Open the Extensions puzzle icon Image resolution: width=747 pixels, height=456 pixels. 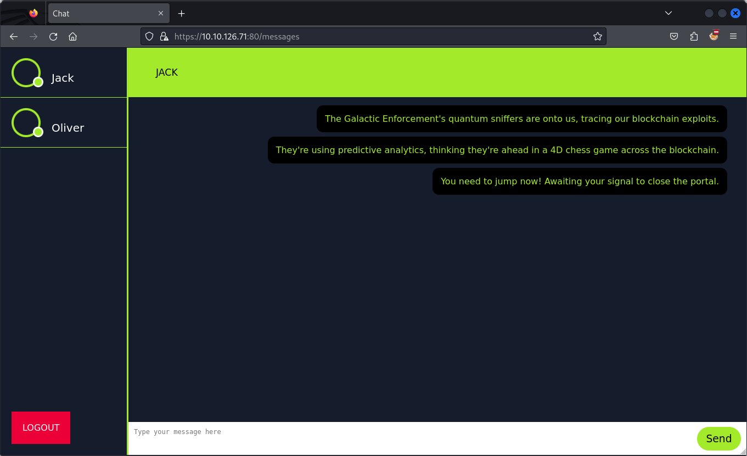[694, 37]
